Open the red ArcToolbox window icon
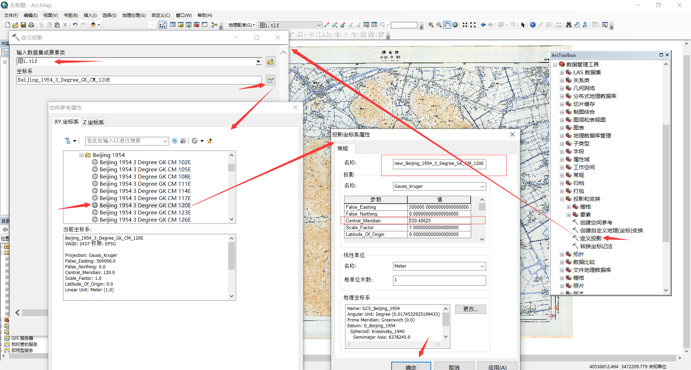 pos(197,25)
